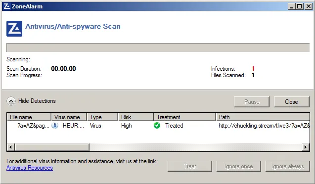Image resolution: width=315 pixels, height=184 pixels.
Task: Click the Ignore once button
Action: 239,166
